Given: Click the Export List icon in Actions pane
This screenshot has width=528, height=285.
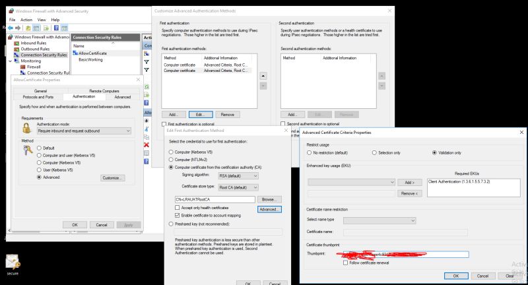Looking at the screenshot, I should [147, 95].
